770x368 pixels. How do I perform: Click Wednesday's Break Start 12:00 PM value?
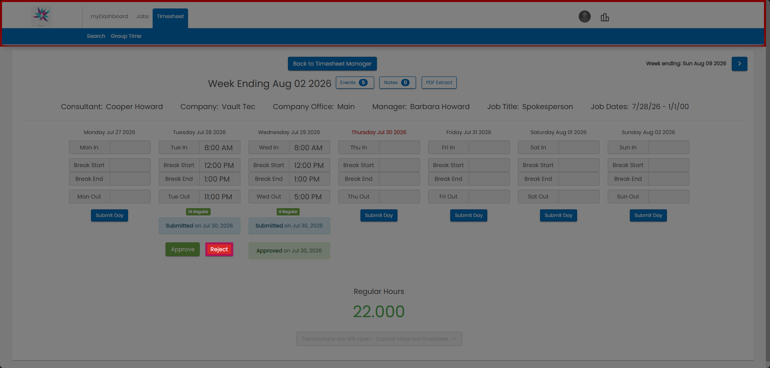(309, 165)
